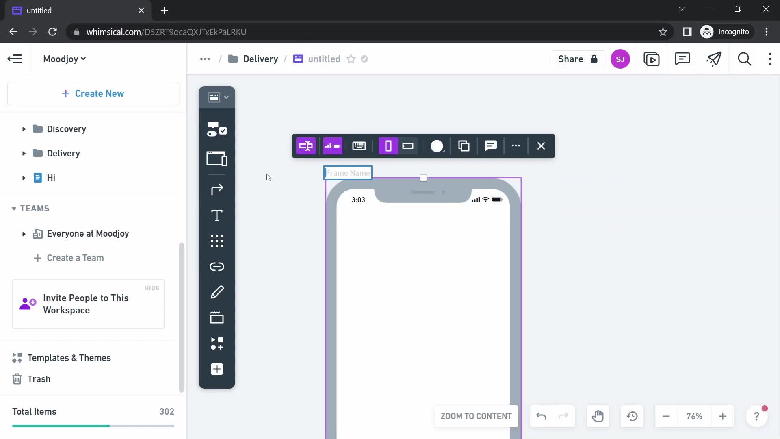Expand the Discovery folder
Image resolution: width=780 pixels, height=439 pixels.
click(24, 128)
